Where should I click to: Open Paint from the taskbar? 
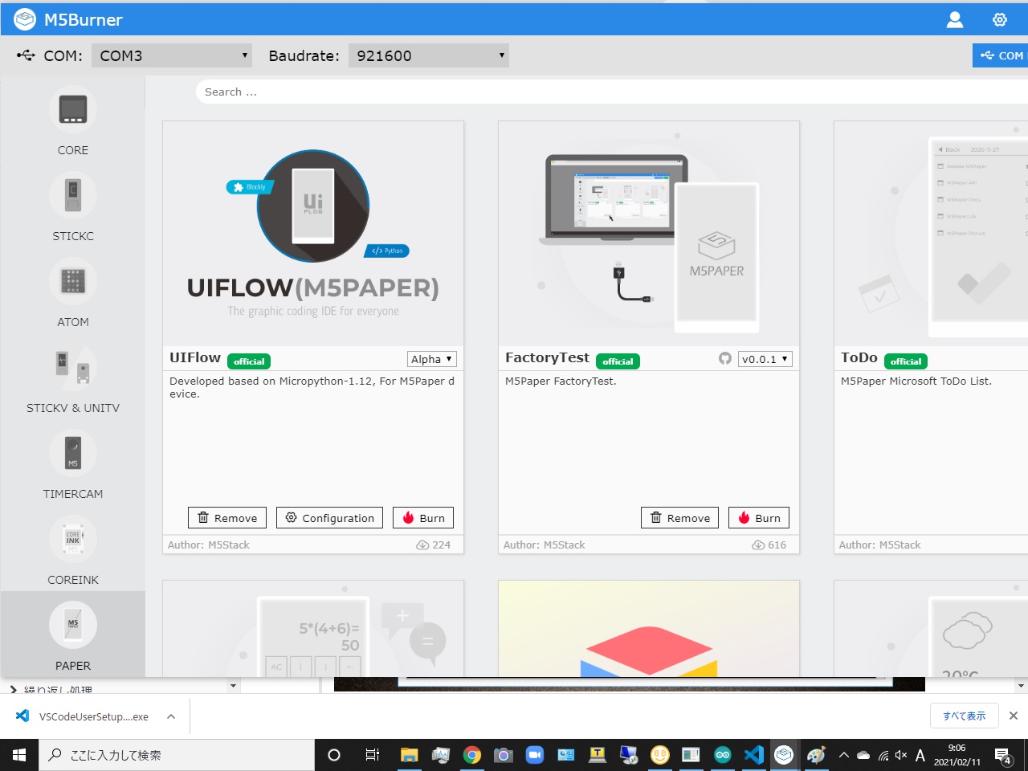tap(816, 755)
